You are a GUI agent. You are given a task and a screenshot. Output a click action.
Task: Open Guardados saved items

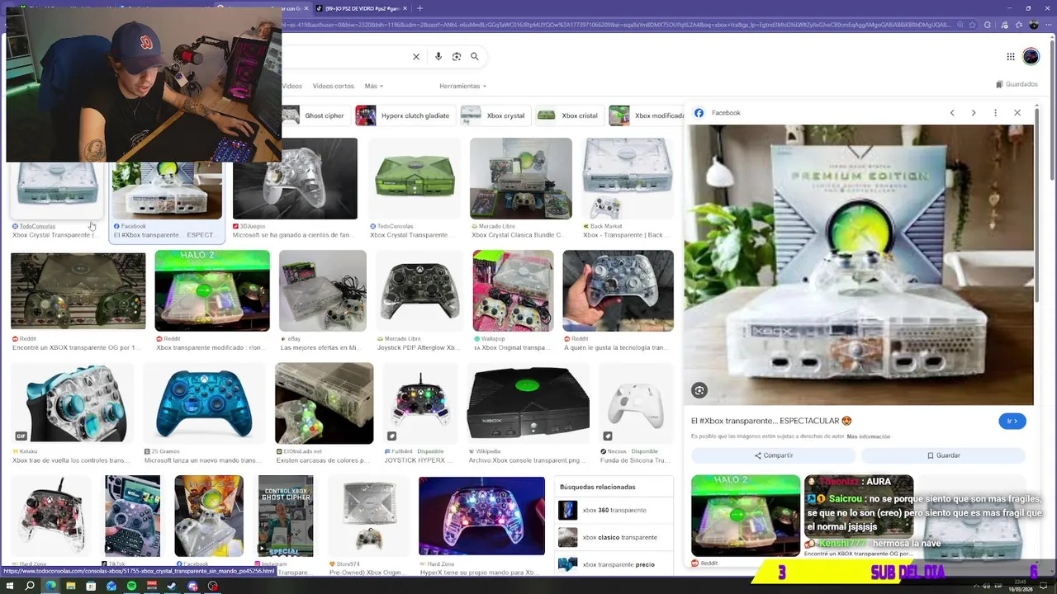(x=1017, y=84)
